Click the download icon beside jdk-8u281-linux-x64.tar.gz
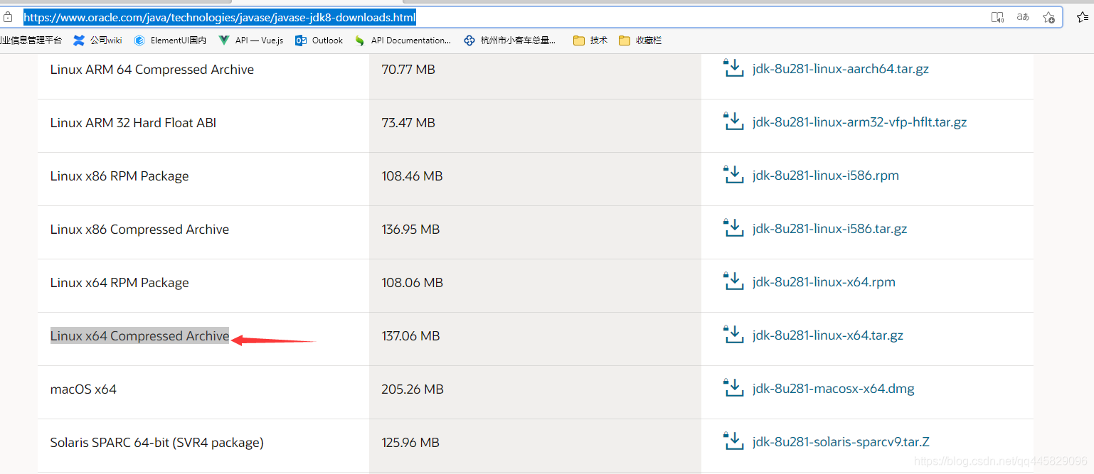 (733, 334)
